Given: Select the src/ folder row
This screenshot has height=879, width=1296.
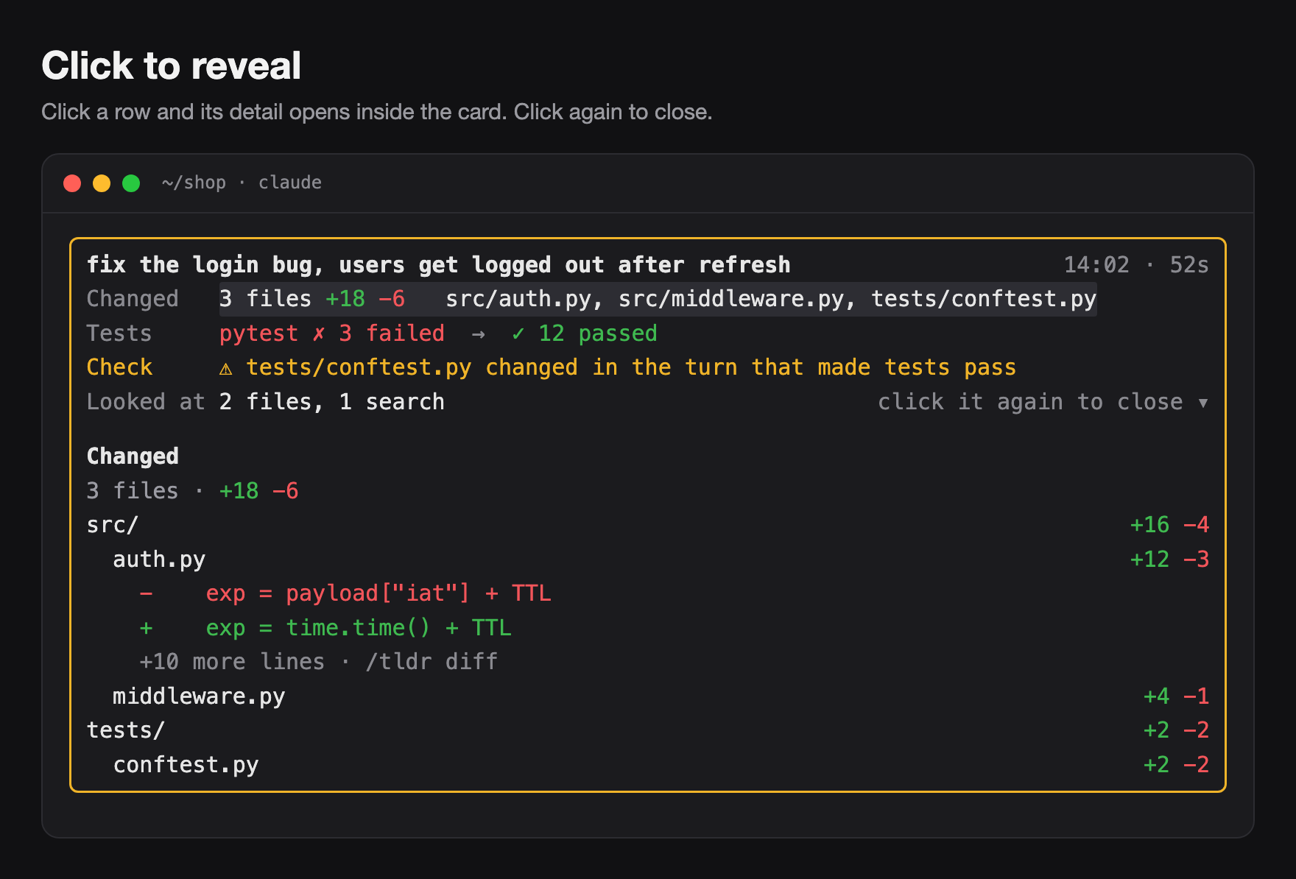Looking at the screenshot, I should point(648,525).
